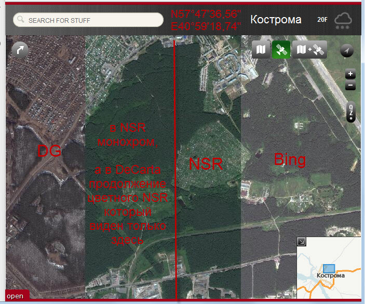Viewport: 365px width, 304px height.
Task: Select the satellite imagery view
Action: point(281,50)
